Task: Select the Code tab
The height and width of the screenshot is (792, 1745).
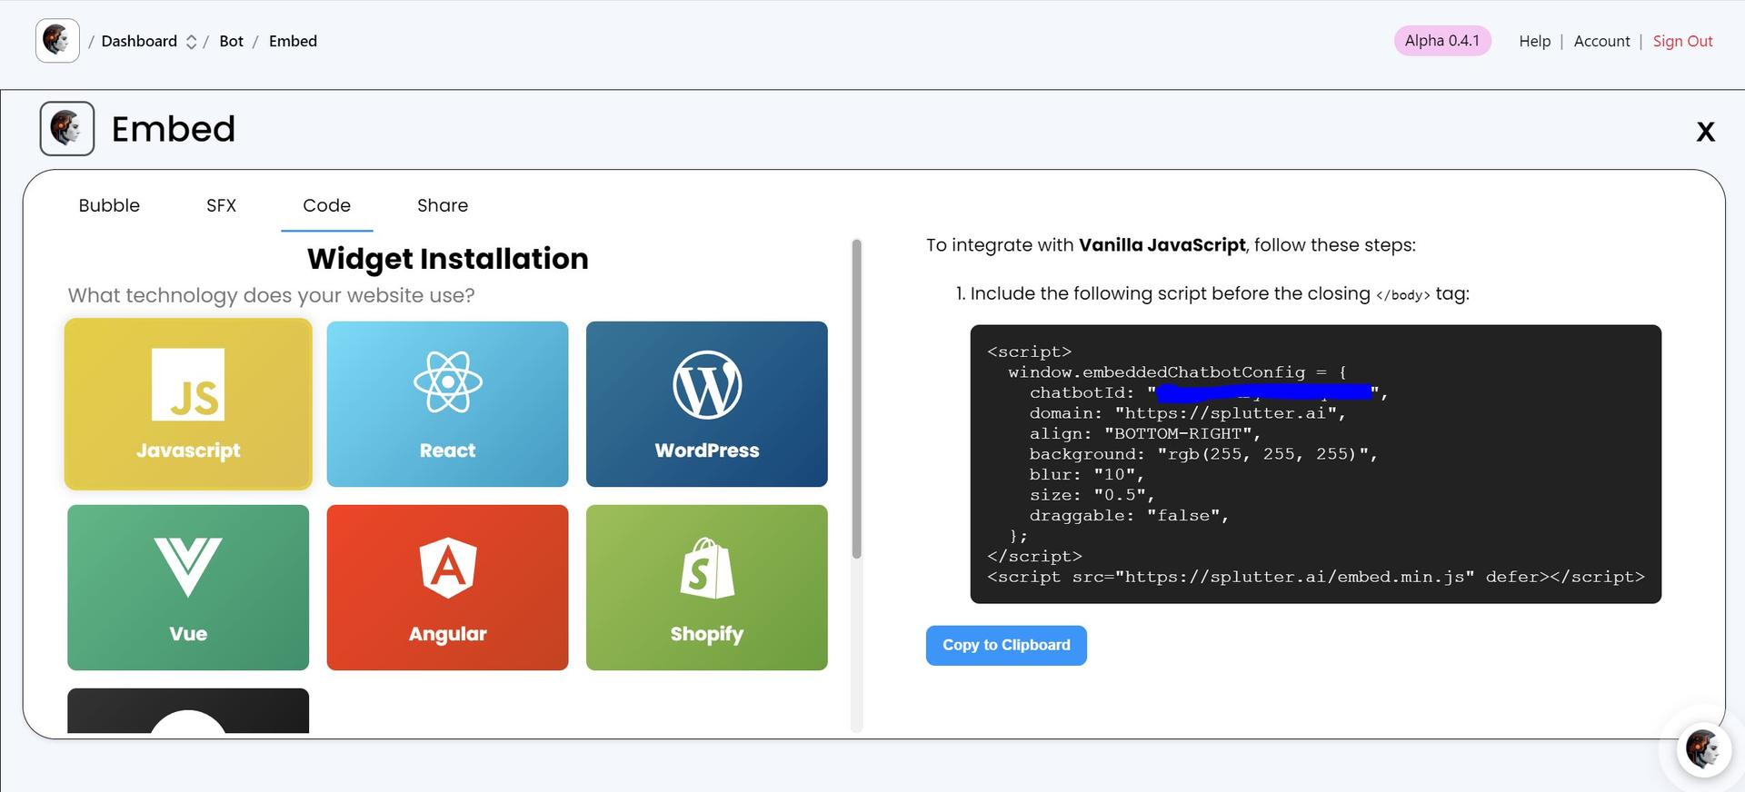Action: (326, 205)
